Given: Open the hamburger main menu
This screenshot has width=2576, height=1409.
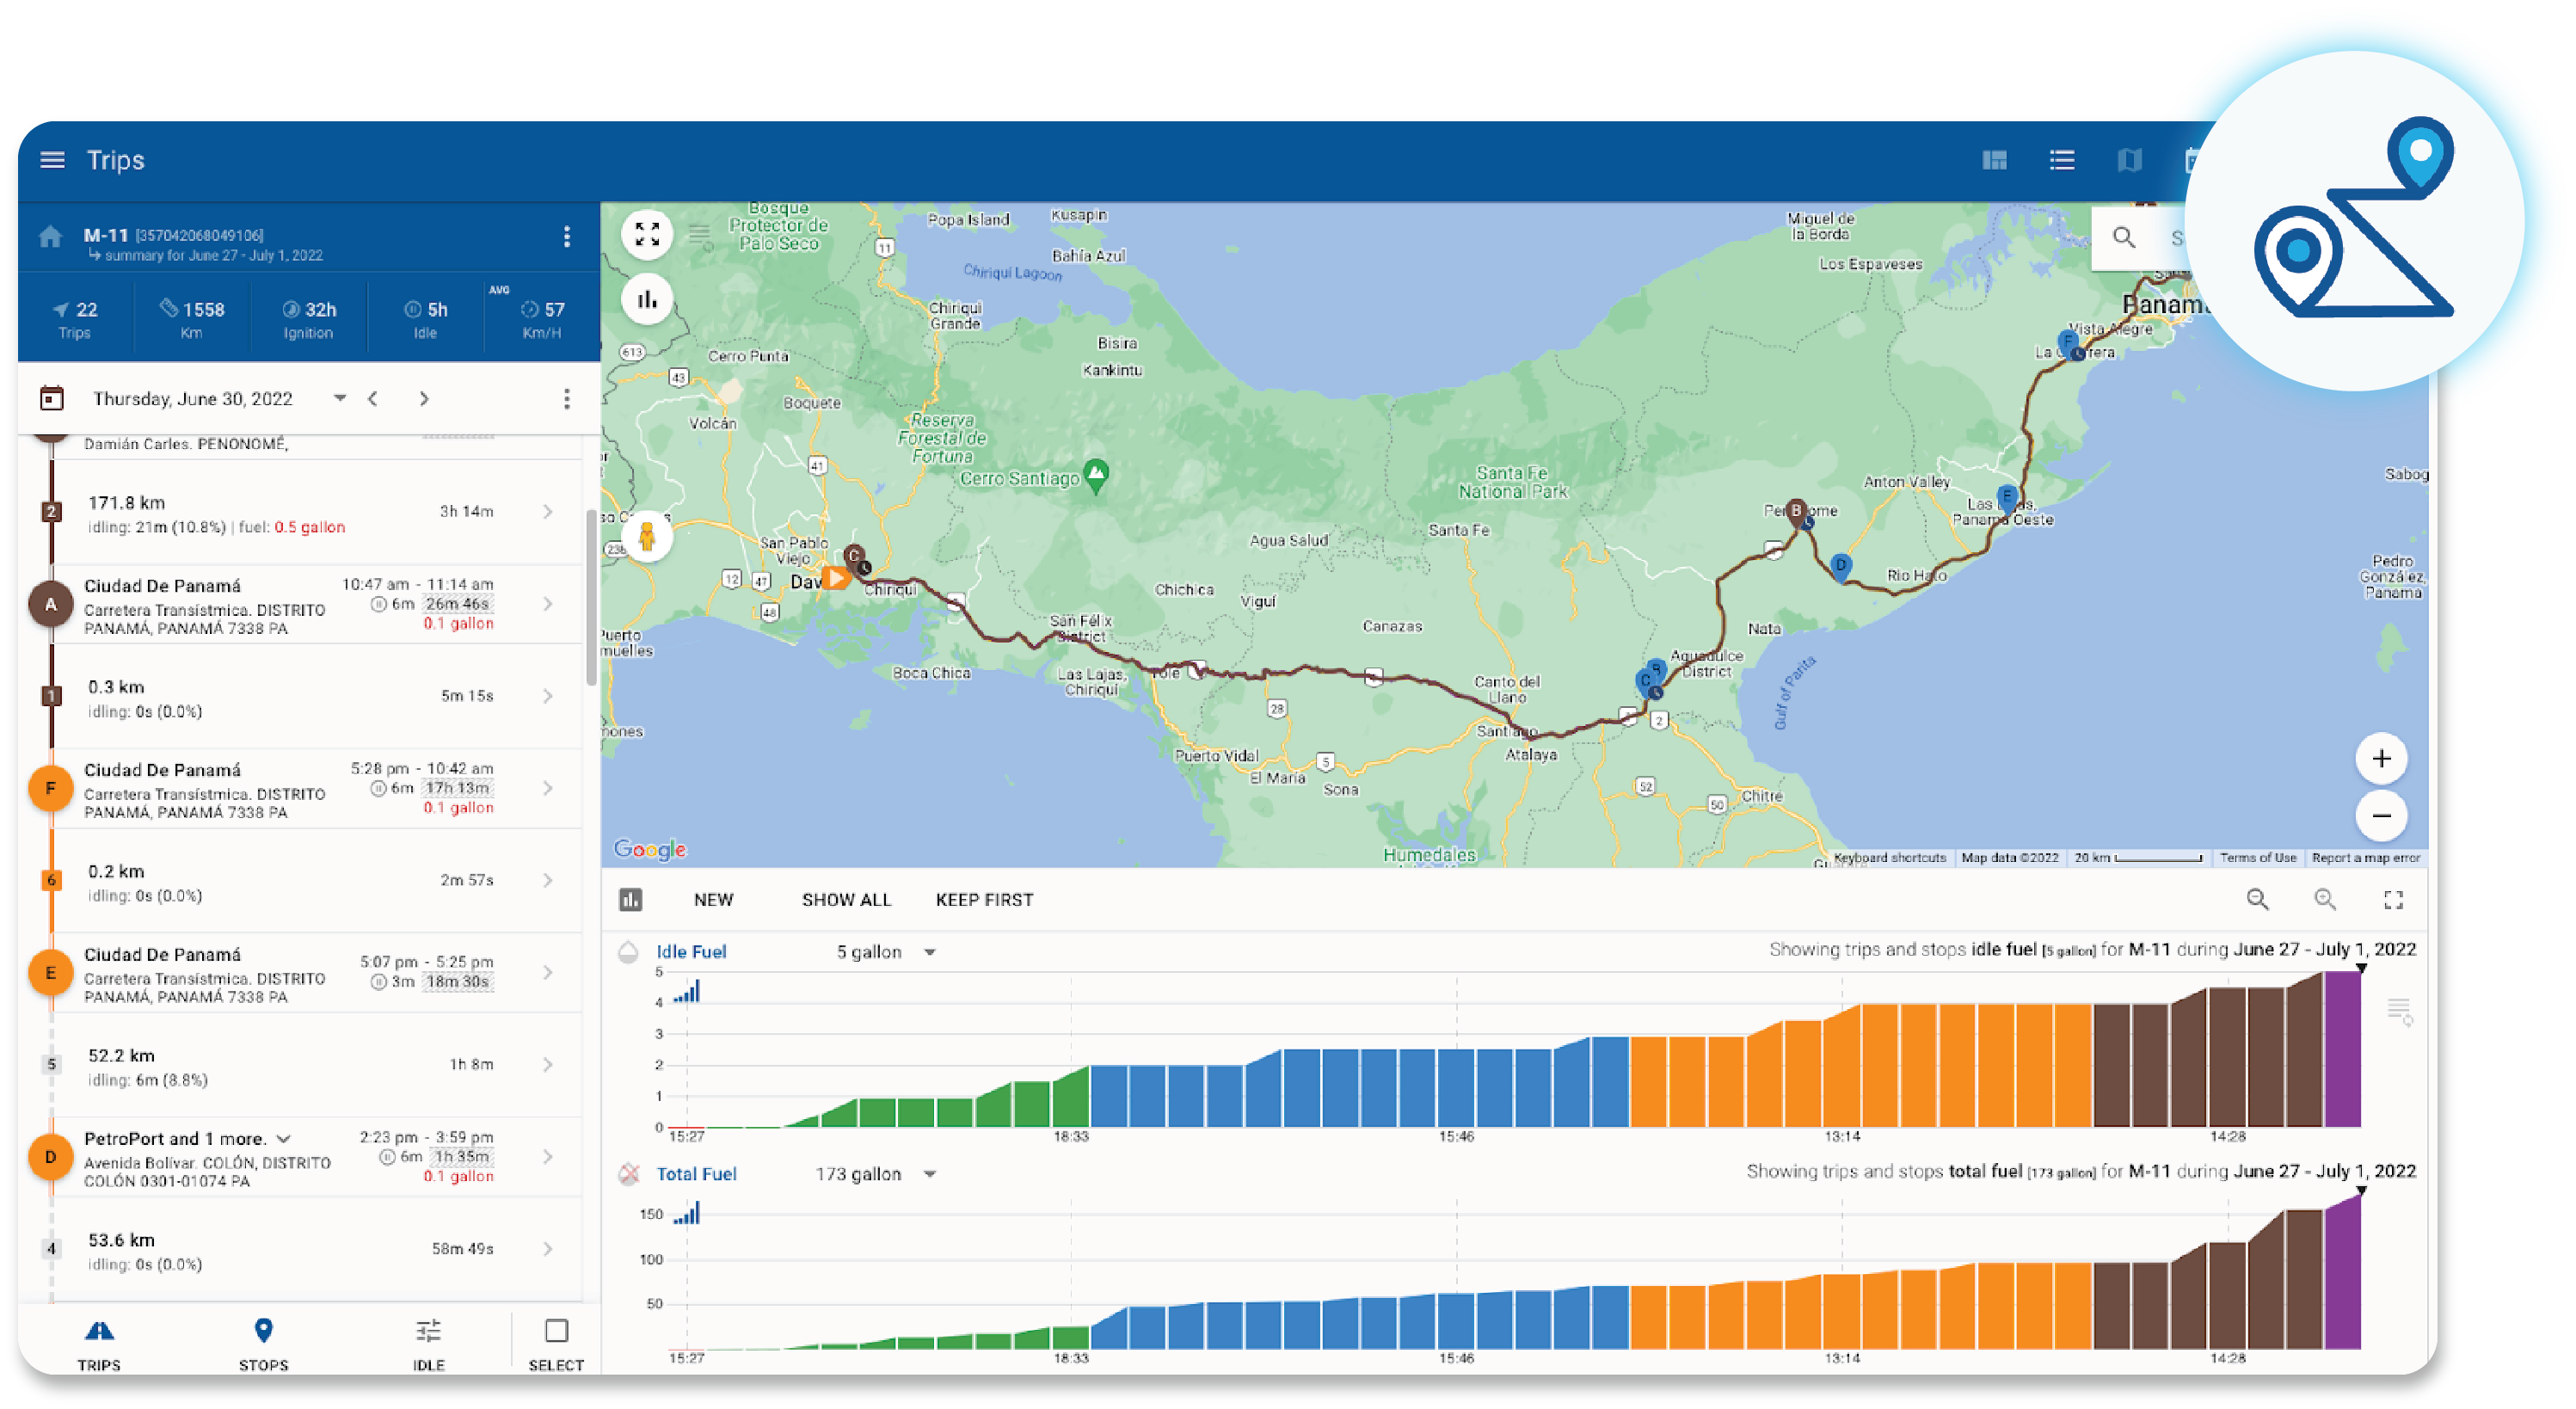Looking at the screenshot, I should click(52, 160).
